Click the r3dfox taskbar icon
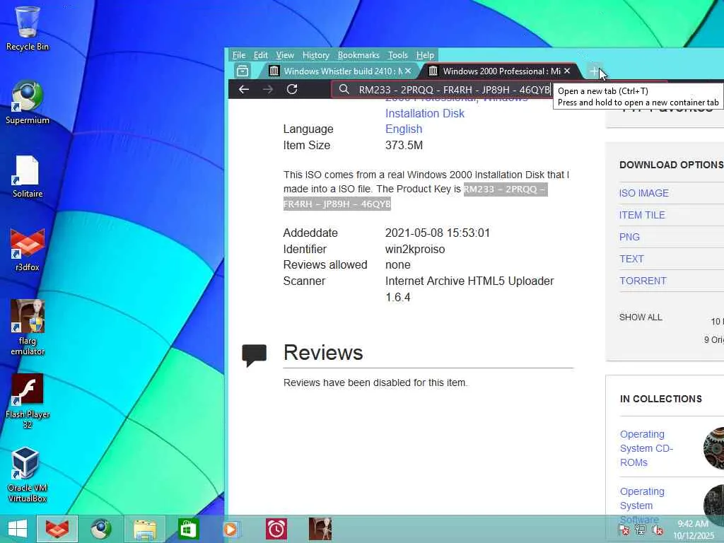The image size is (724, 543). tap(57, 529)
